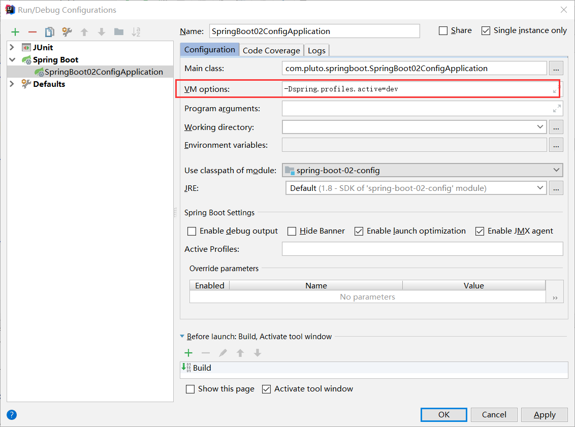Open the edit defaults wrench icon
This screenshot has width=575, height=427.
tap(67, 32)
